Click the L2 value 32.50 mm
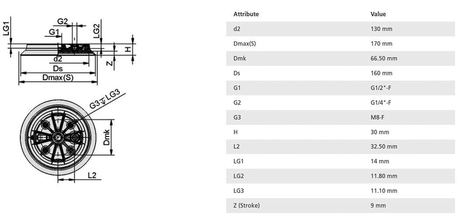The width and height of the screenshot is (464, 218). 384,147
